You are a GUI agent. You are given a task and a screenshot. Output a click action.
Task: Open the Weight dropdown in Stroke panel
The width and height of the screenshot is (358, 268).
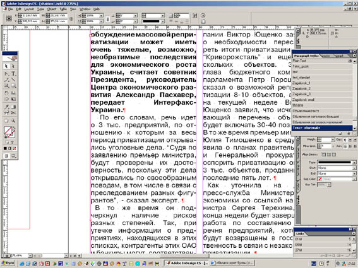click(x=333, y=139)
